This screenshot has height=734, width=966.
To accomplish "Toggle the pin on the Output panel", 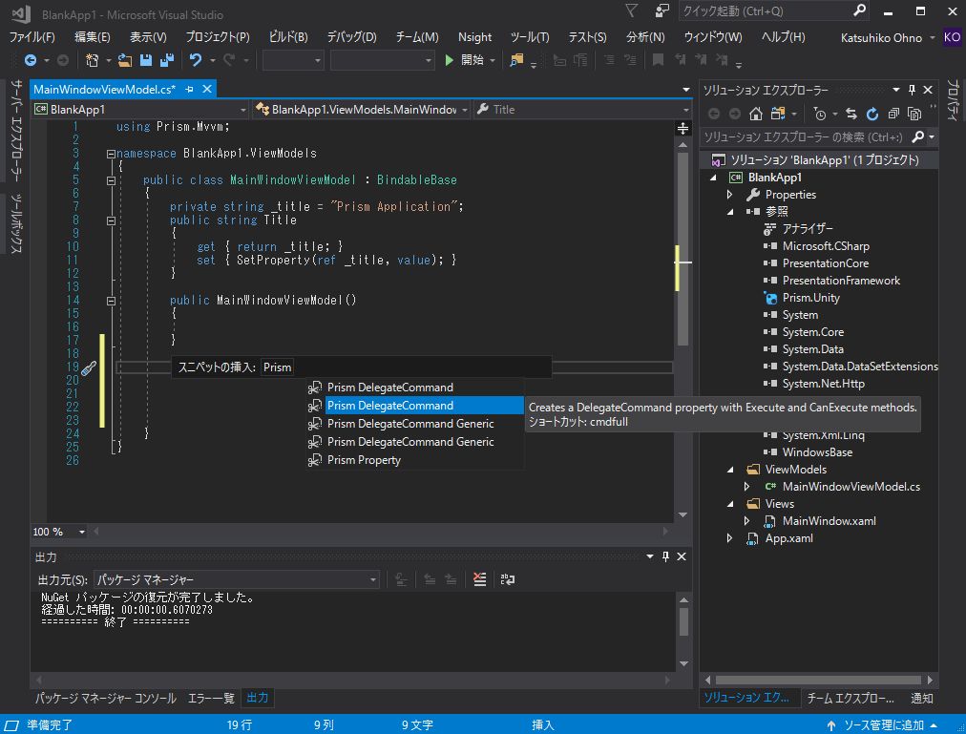I will point(665,556).
